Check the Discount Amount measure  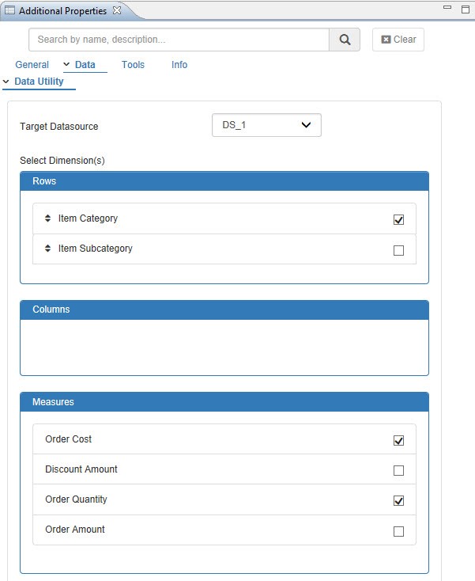[x=398, y=470]
